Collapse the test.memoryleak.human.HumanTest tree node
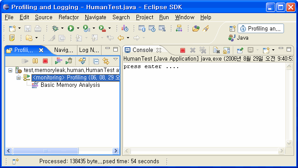298x168 pixels. (10, 70)
